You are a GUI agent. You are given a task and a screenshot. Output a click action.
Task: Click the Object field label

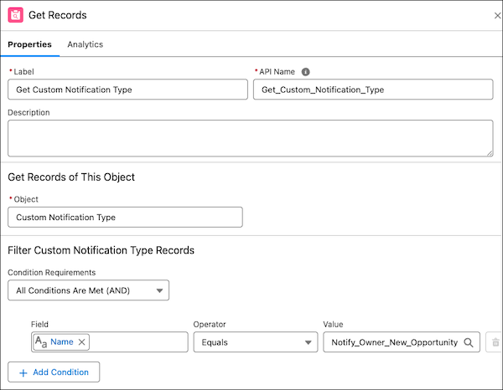coord(26,199)
